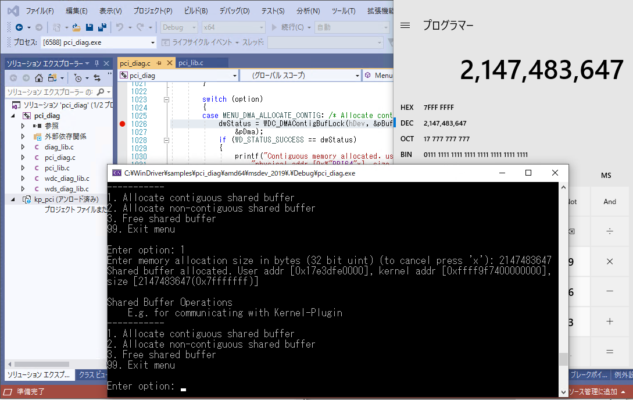The height and width of the screenshot is (400, 633).
Task: Open the 表示(V) menu
Action: (x=110, y=11)
